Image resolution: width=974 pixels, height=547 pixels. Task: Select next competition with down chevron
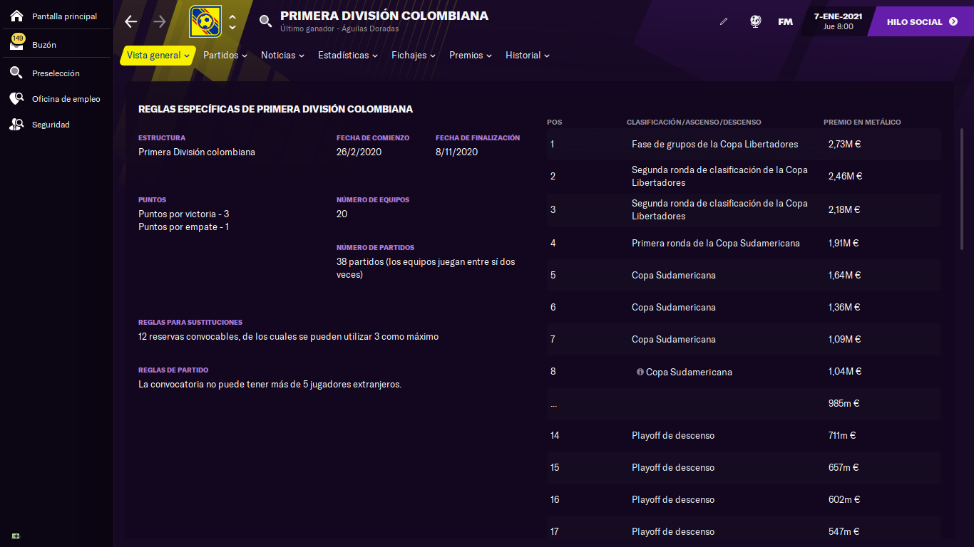coord(232,28)
